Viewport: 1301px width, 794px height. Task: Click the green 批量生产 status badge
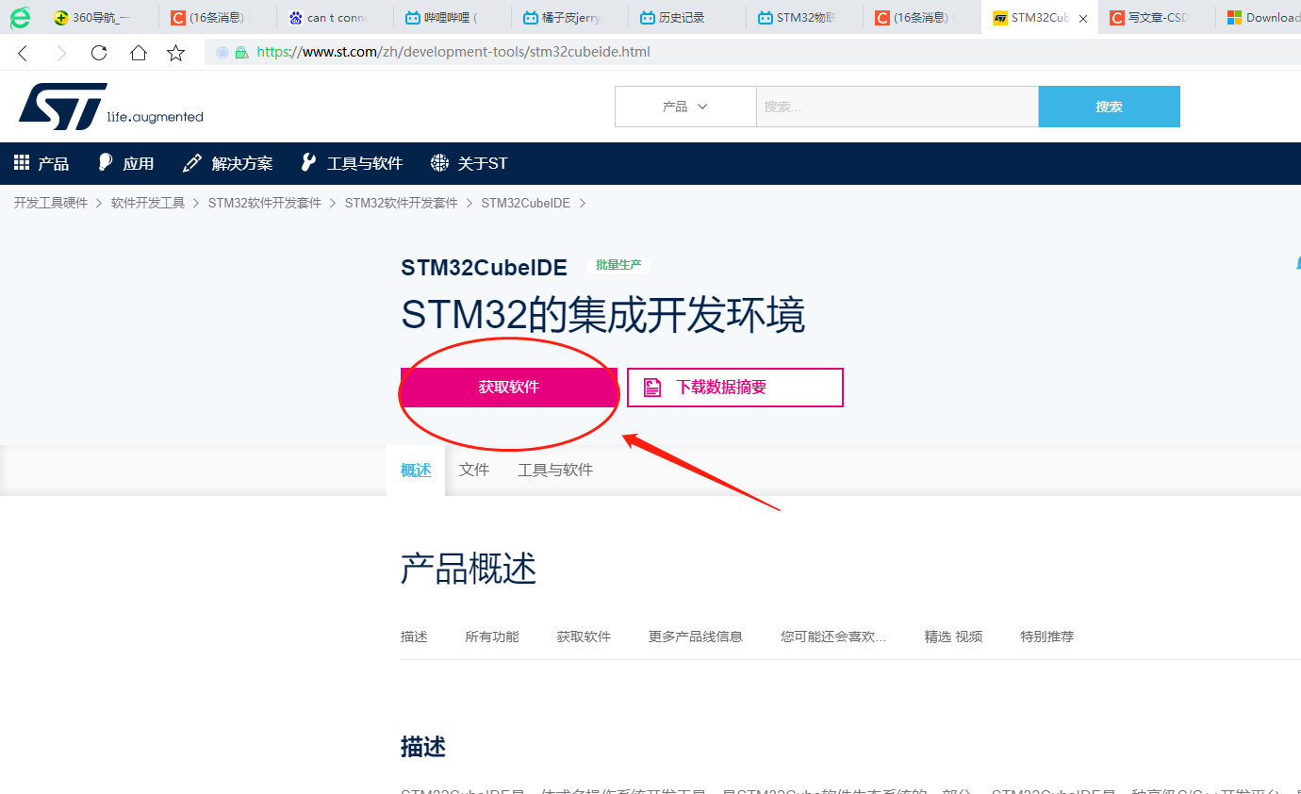pos(618,265)
